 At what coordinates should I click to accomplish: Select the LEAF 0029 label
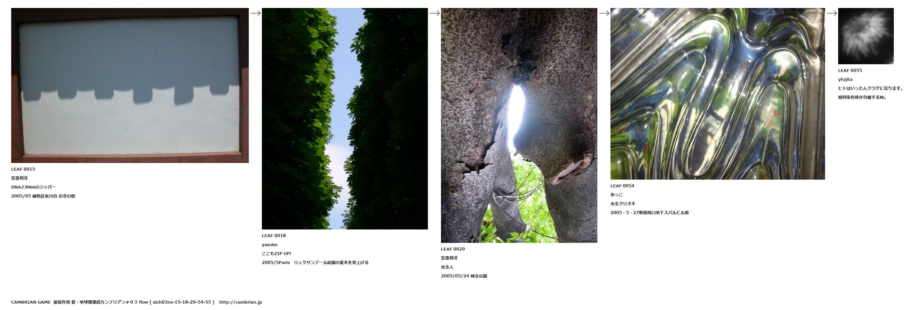453,249
